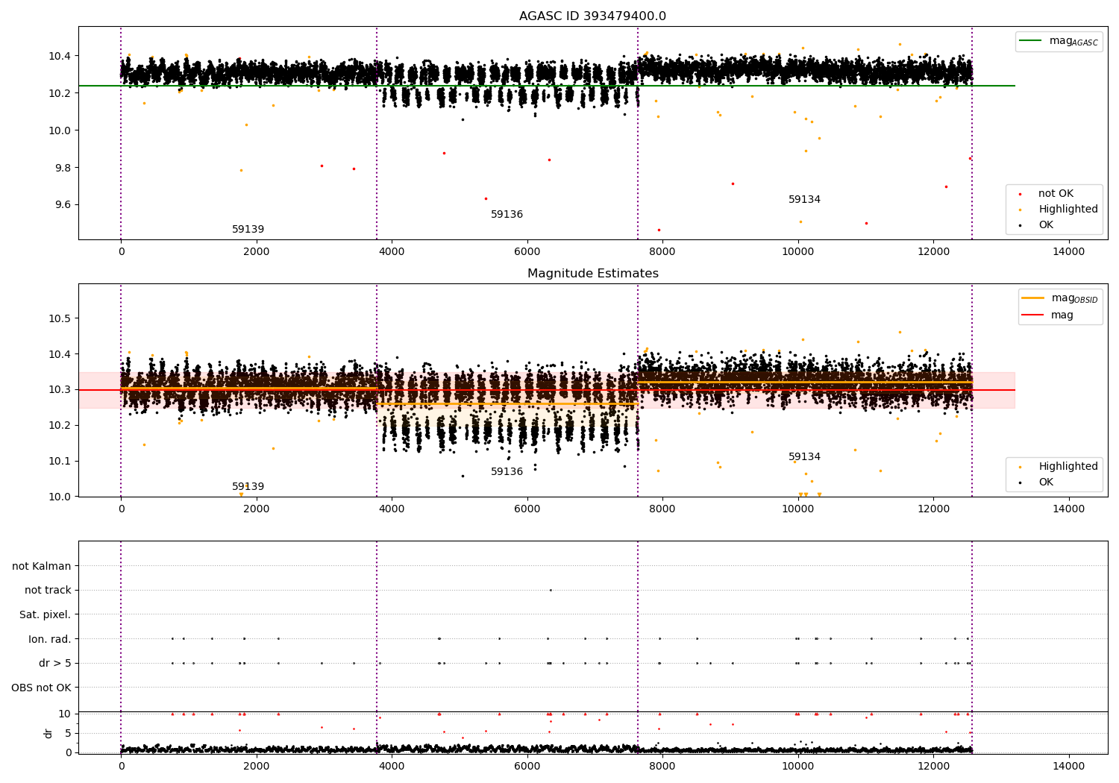Select the red 'not OK' legend marker
The width and height of the screenshot is (1119, 783).
(1021, 194)
